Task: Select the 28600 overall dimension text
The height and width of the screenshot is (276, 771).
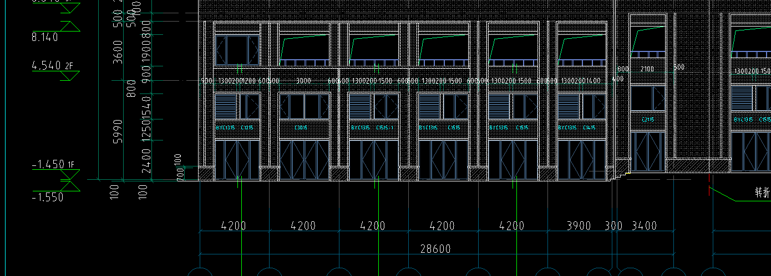Action: point(435,249)
